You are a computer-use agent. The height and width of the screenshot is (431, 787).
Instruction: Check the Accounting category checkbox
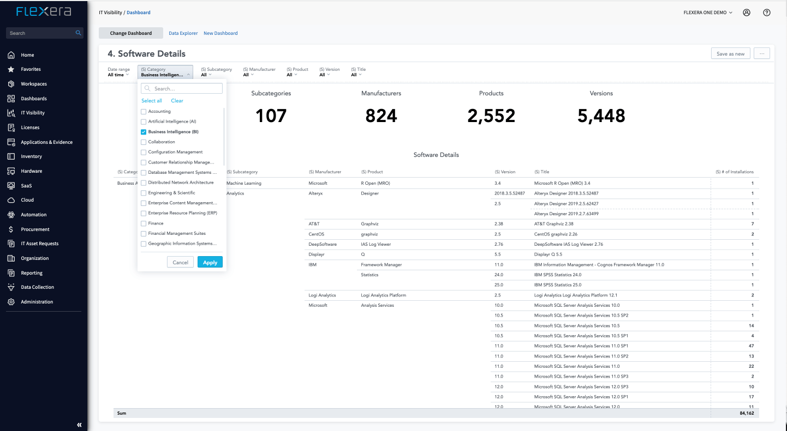[x=144, y=112]
